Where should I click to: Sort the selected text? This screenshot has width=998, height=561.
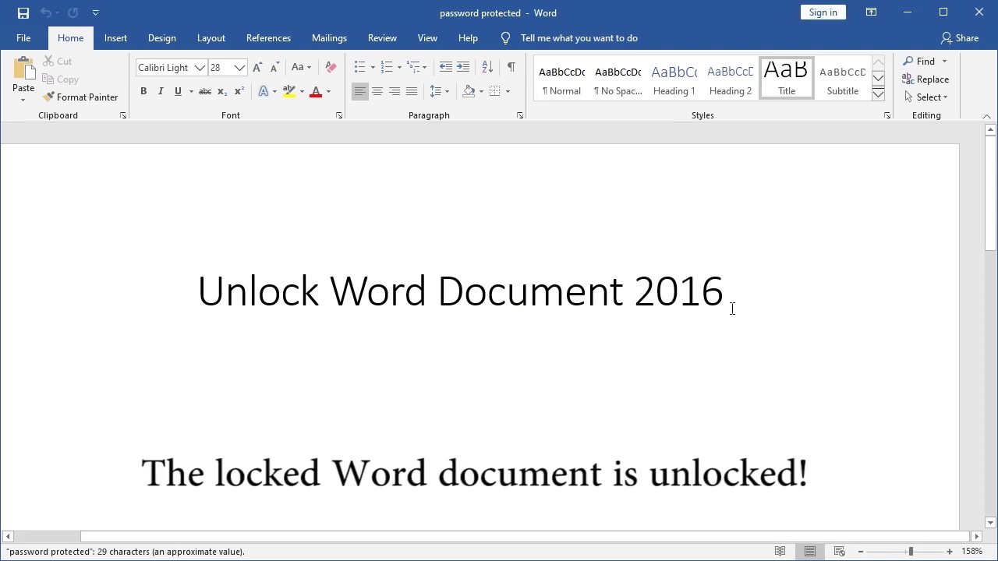coord(487,68)
